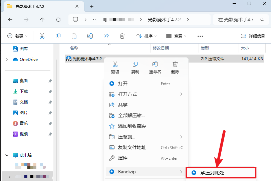The image size is (271, 181).
Task: Sort by the 名称 column header
Action: pos(74,48)
